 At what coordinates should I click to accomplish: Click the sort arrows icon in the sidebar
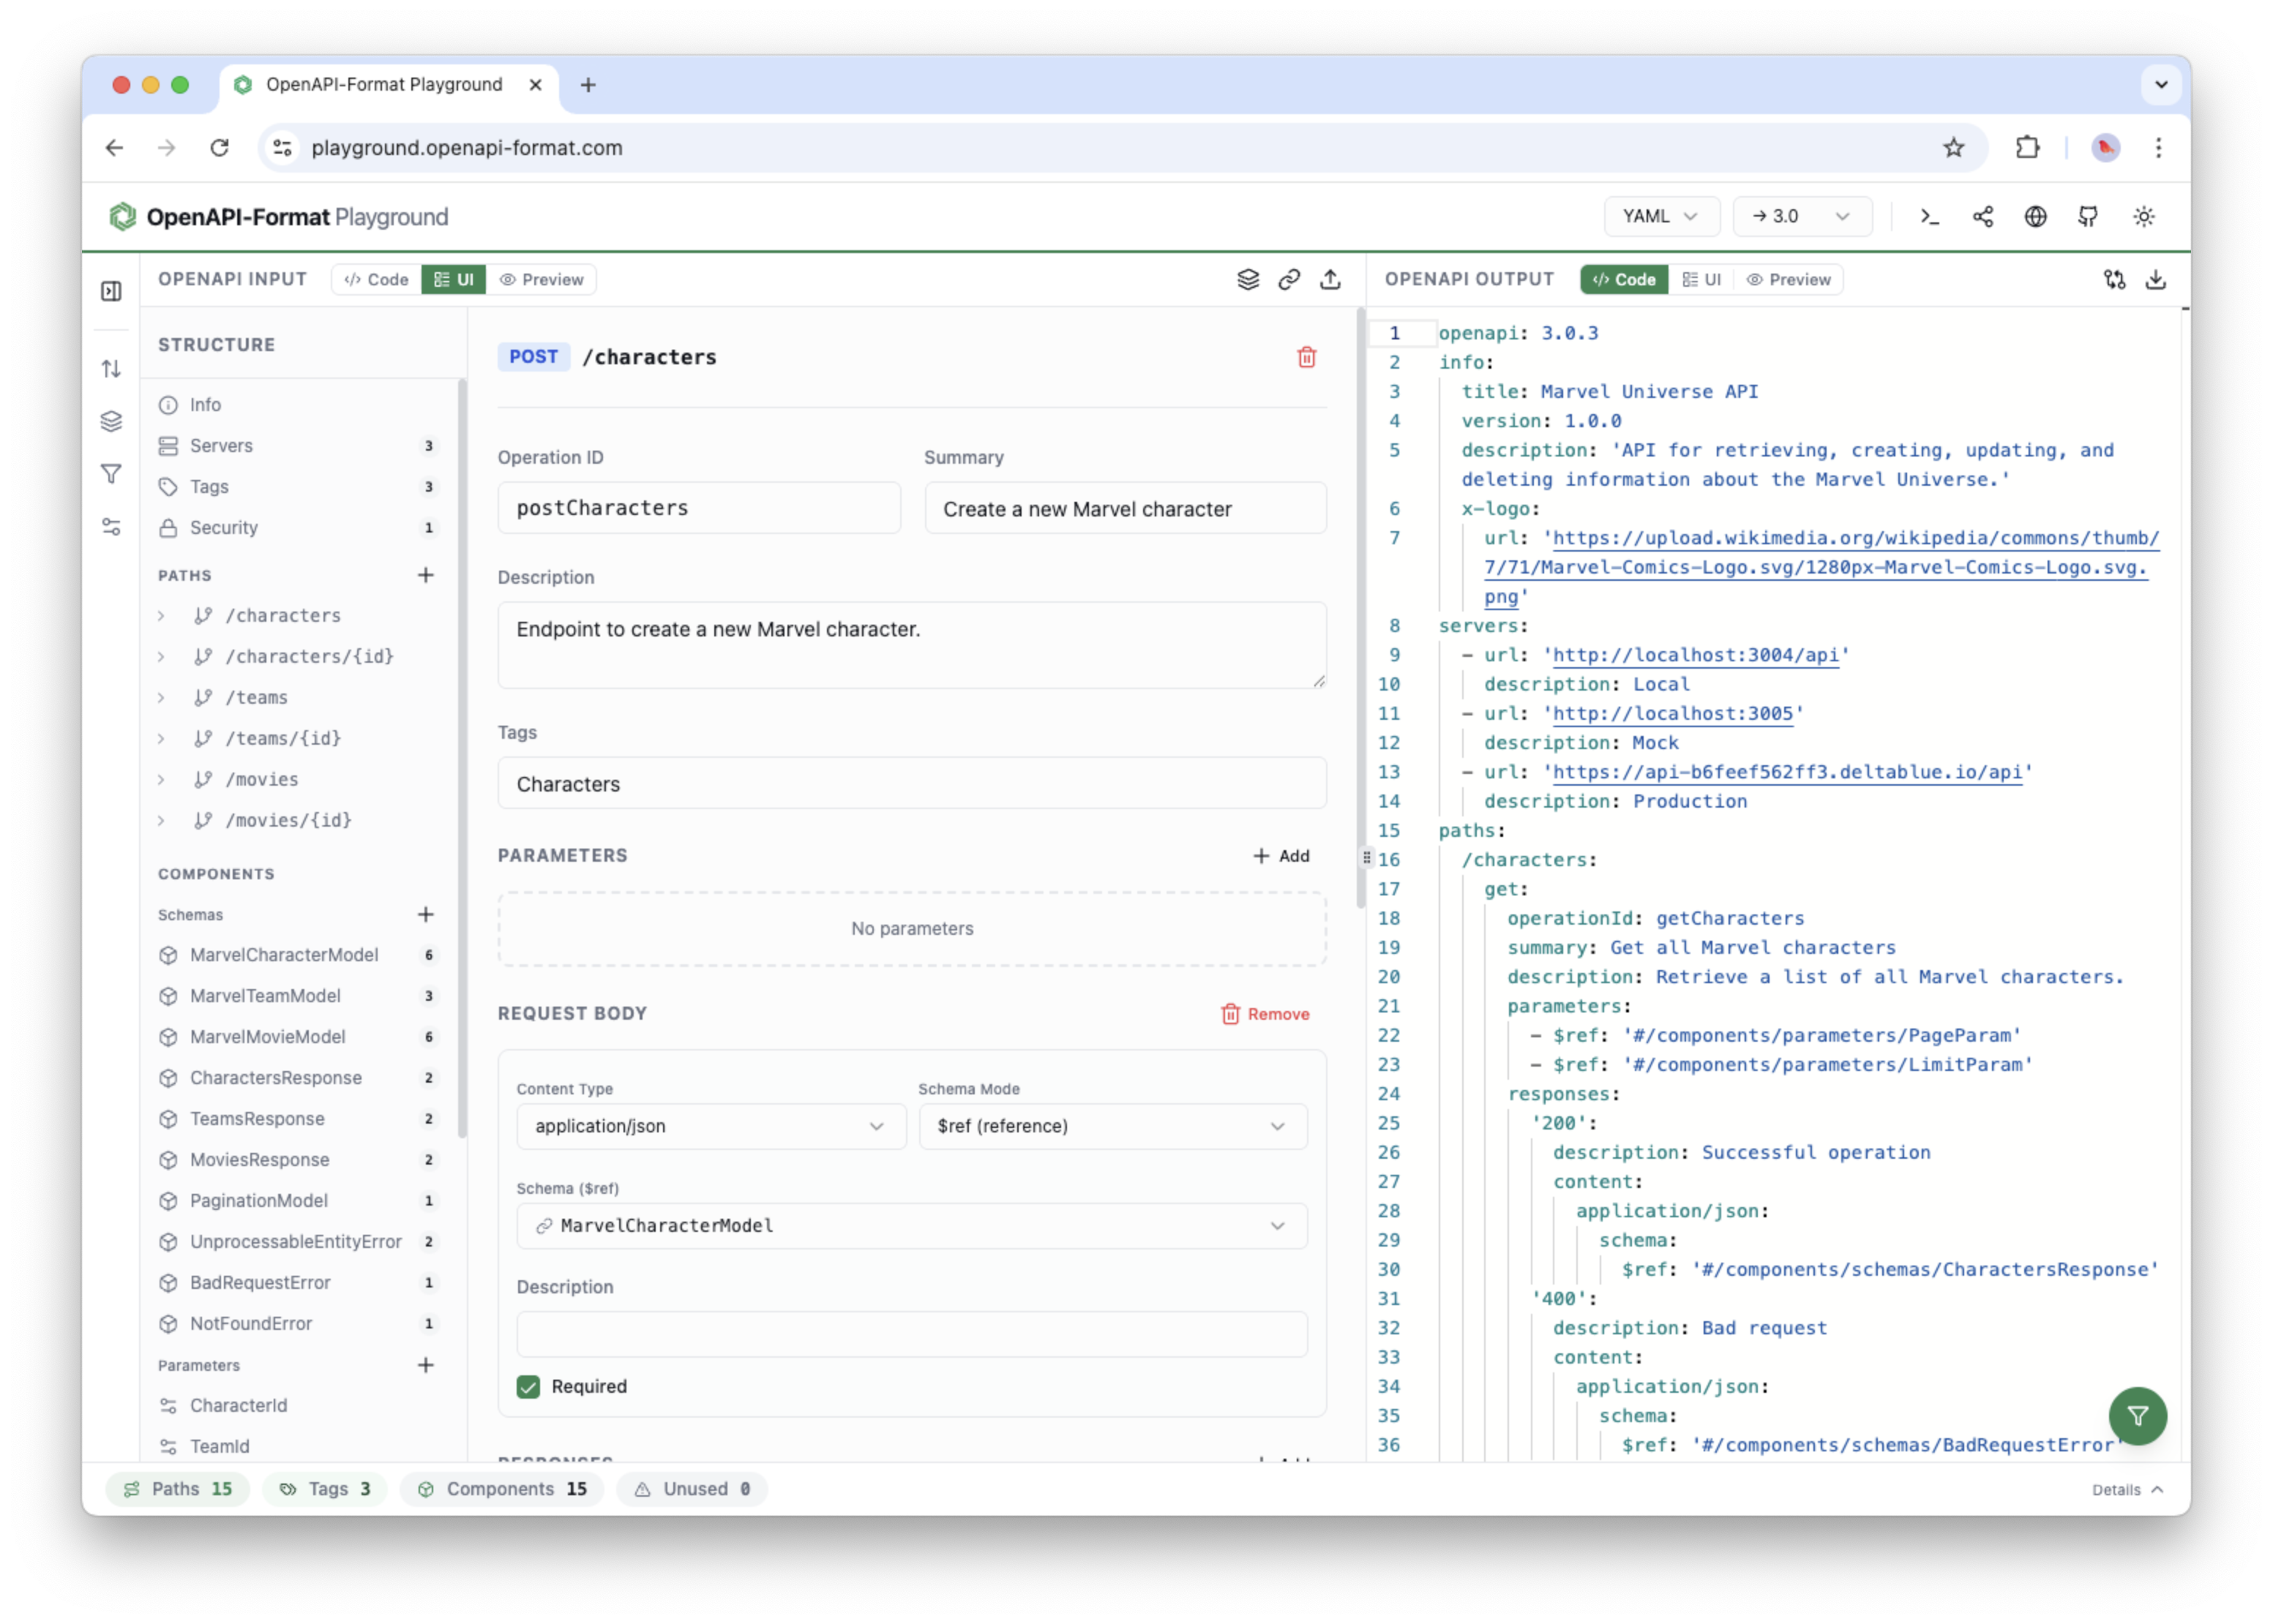pos(111,368)
